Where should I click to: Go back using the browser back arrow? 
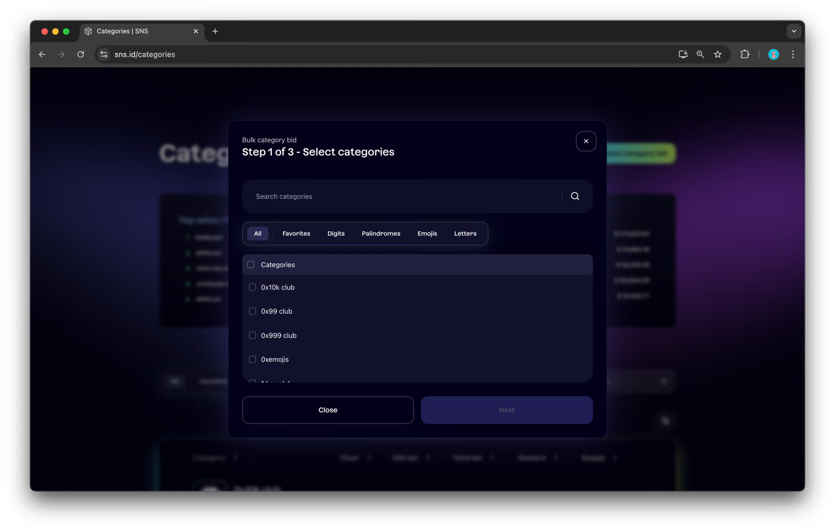[x=42, y=54]
